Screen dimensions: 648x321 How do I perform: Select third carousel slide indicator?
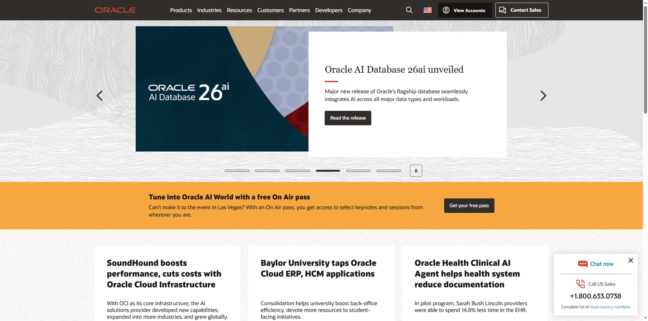click(298, 171)
